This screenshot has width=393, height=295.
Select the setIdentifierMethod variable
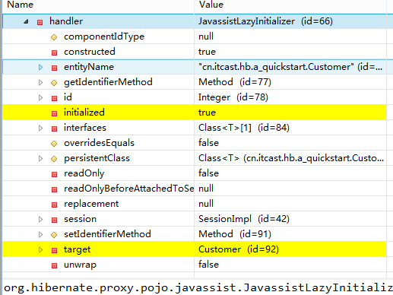pos(107,234)
